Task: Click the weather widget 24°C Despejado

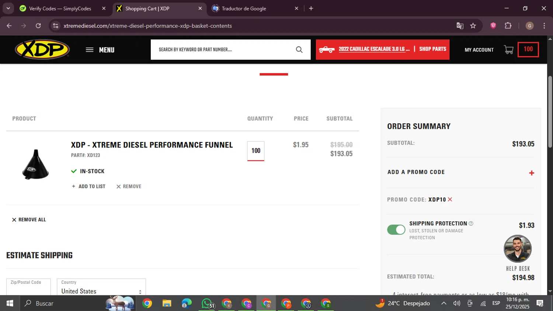Action: point(403,303)
